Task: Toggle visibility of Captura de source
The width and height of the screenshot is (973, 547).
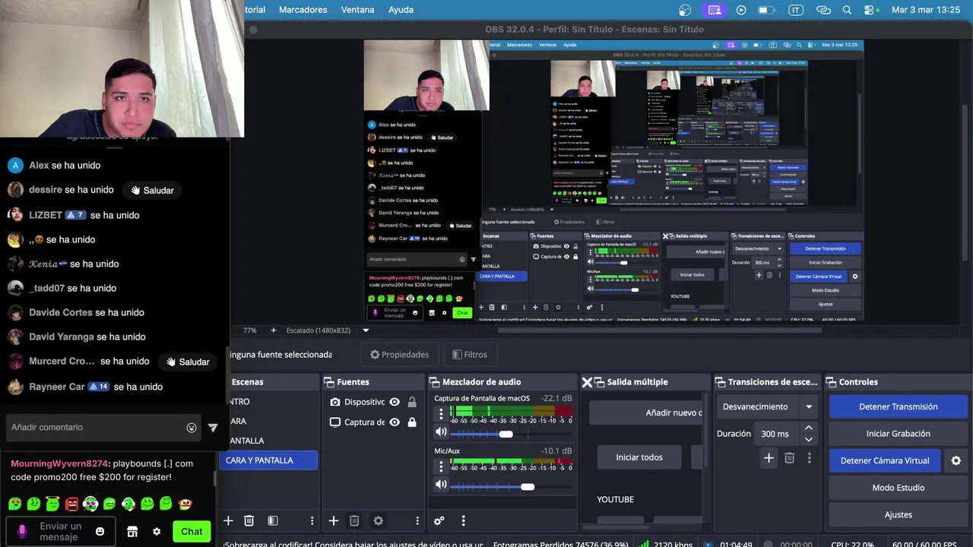Action: coord(395,422)
